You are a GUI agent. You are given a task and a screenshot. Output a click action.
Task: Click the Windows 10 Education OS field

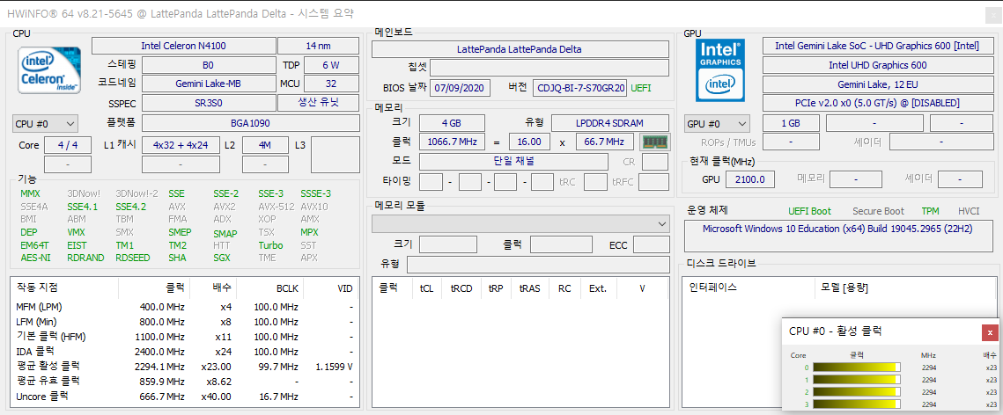(837, 237)
